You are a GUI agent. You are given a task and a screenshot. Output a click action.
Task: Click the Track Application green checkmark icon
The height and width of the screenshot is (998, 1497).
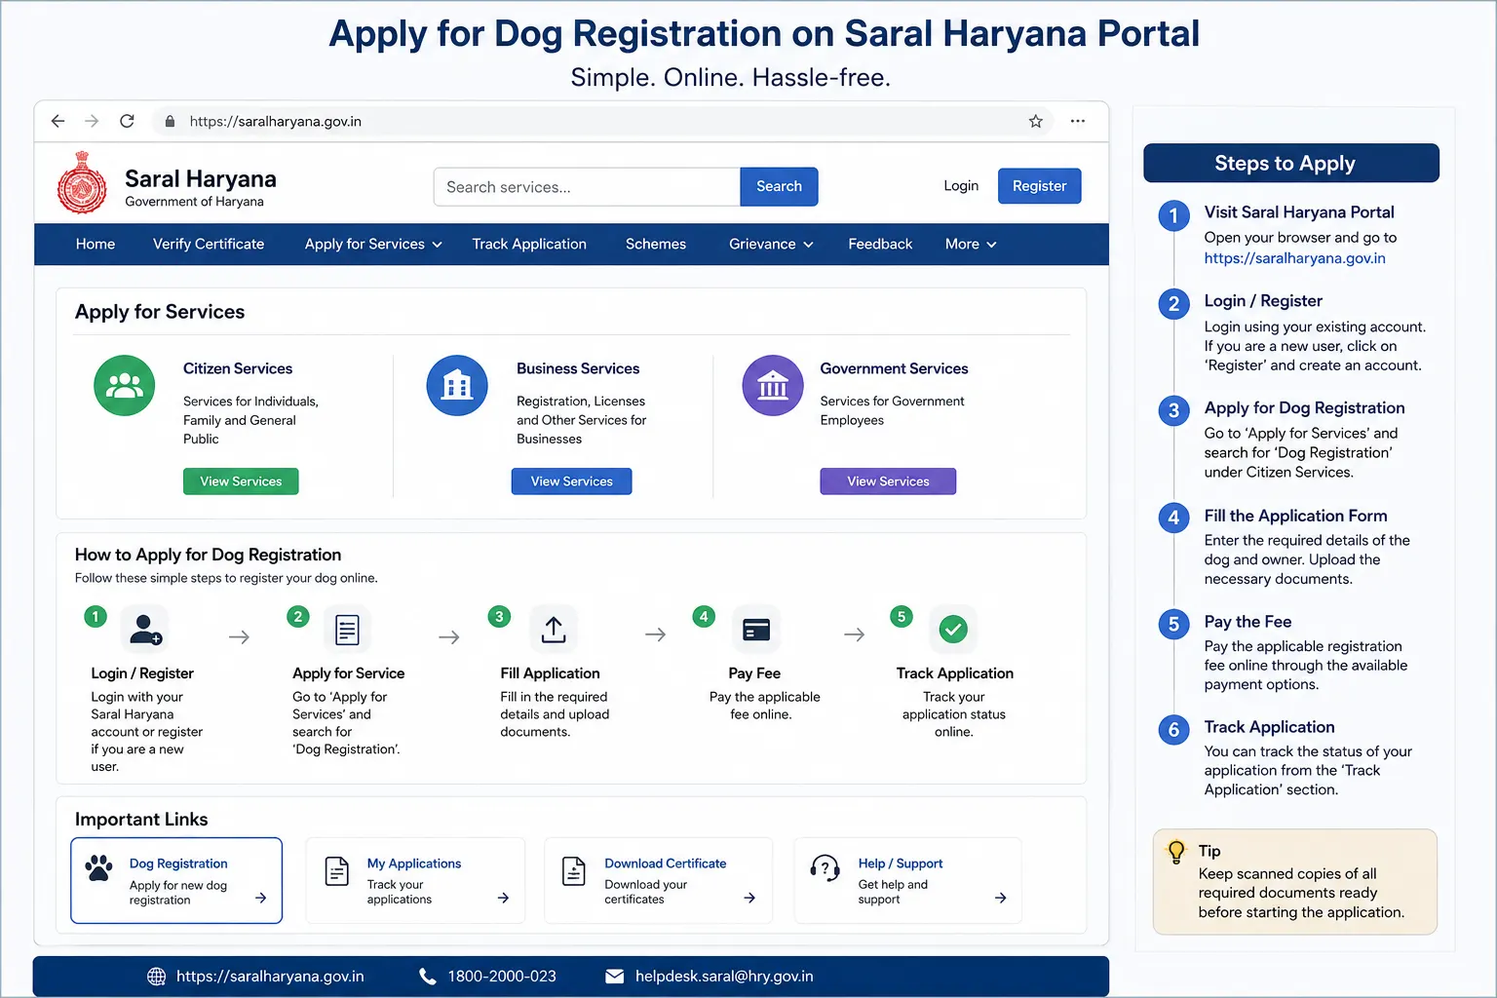953,630
